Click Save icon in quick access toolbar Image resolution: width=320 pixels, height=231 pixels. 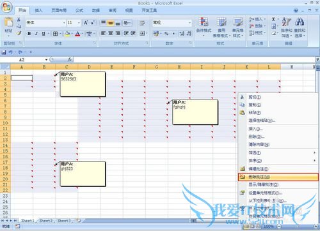click(x=4, y=52)
